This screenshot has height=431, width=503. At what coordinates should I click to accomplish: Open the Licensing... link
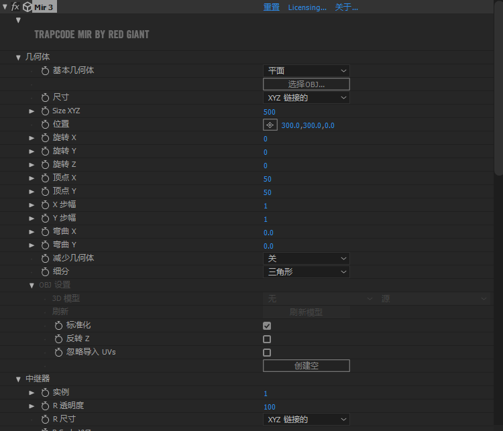click(x=307, y=7)
